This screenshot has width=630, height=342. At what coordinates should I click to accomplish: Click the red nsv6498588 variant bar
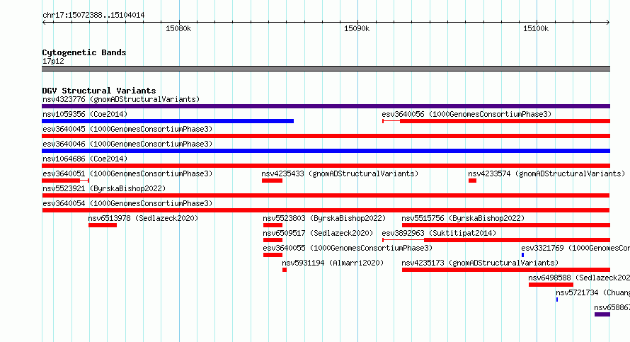coord(551,285)
